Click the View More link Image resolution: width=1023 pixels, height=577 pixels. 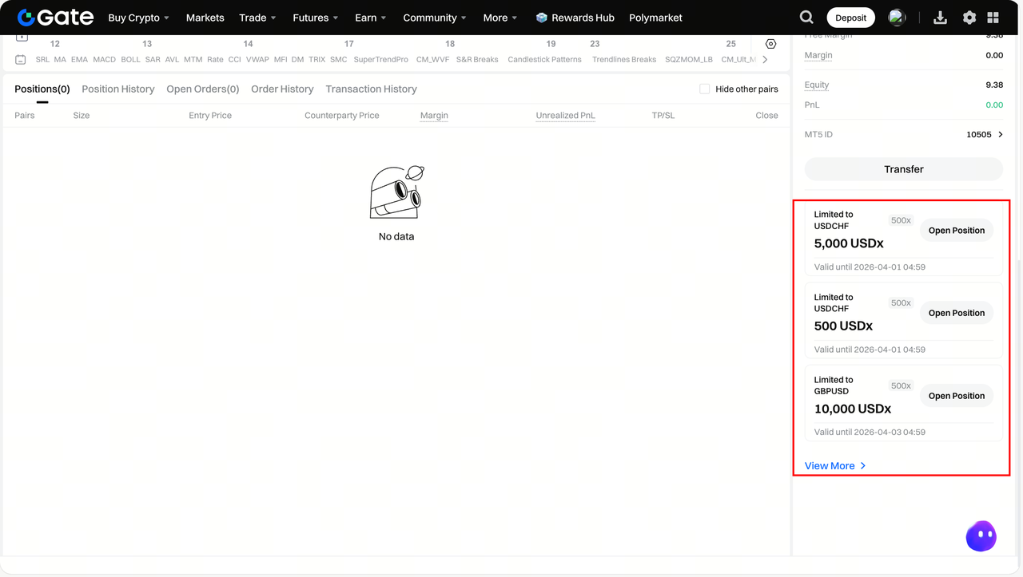[835, 466]
